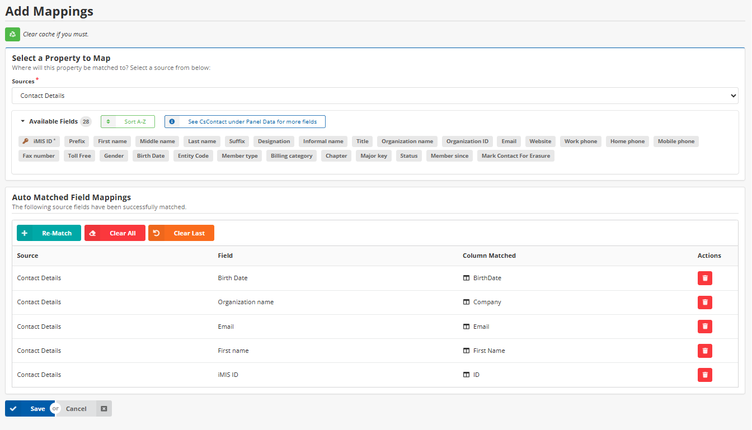The image size is (752, 430).
Task: Save the field mappings
Action: tap(30, 409)
